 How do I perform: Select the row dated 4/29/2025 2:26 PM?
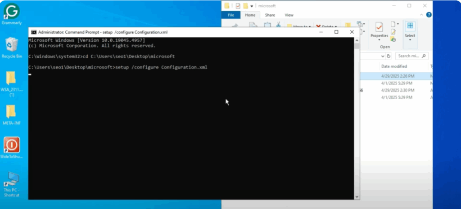[396, 76]
